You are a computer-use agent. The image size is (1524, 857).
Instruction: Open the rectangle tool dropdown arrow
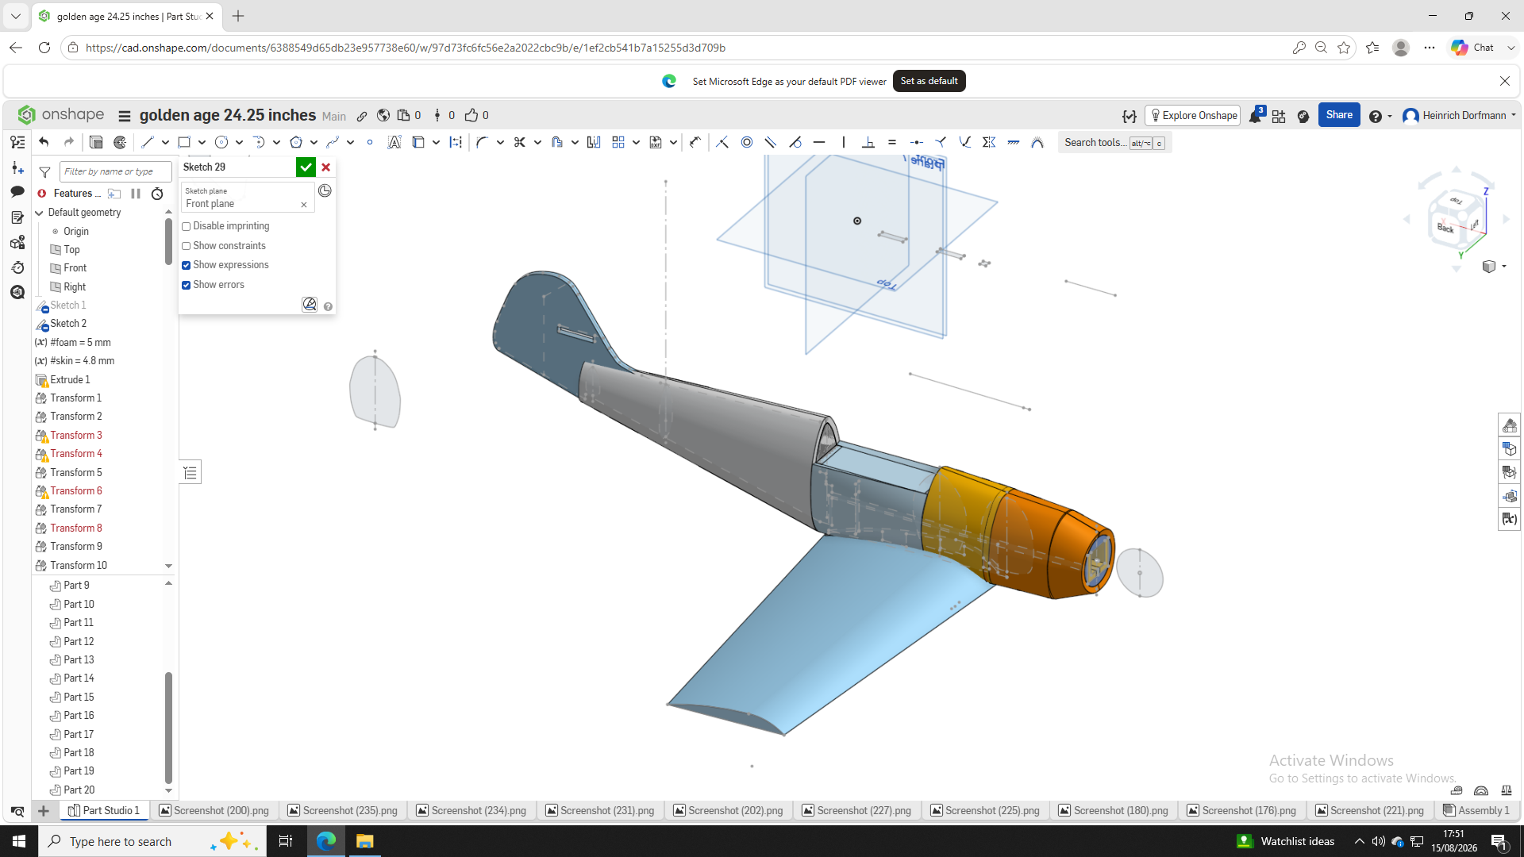[202, 143]
